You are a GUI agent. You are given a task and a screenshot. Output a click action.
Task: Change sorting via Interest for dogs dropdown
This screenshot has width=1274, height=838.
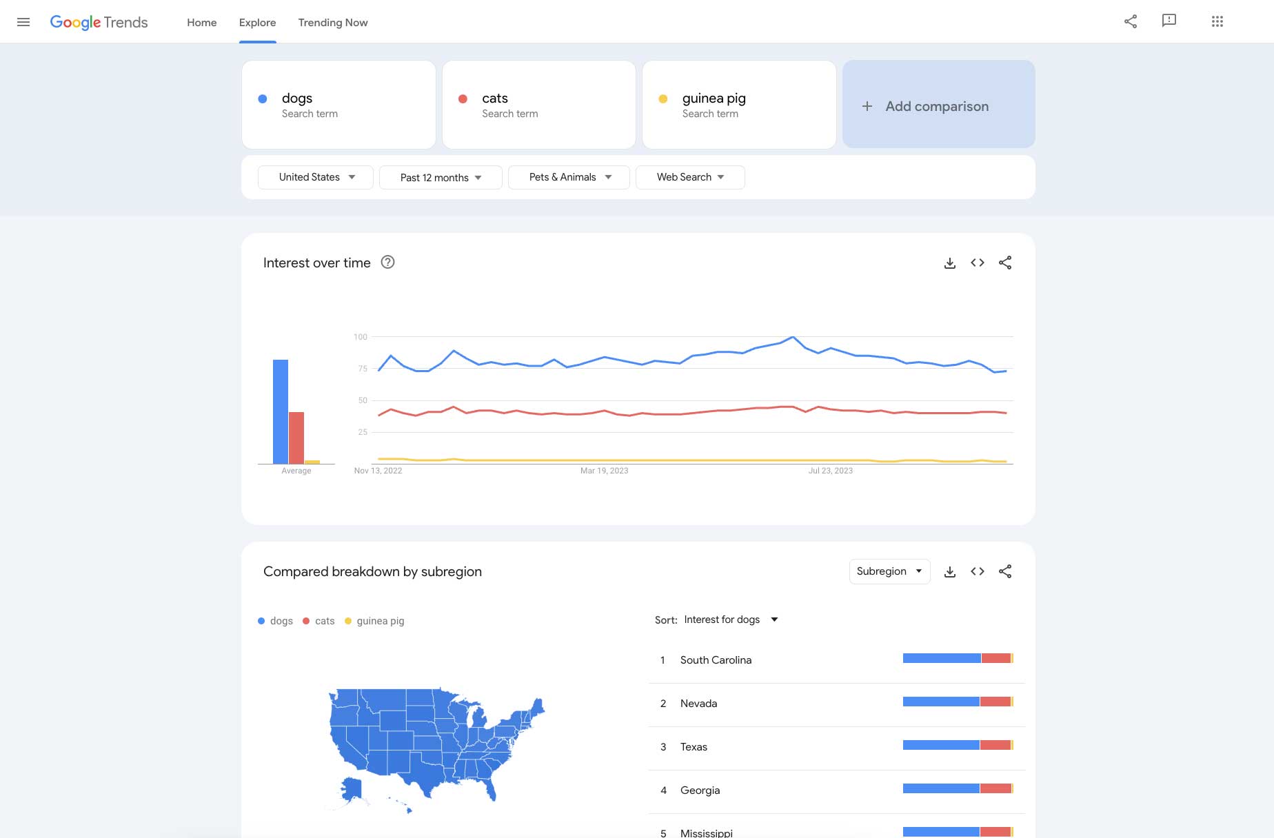pos(730,620)
